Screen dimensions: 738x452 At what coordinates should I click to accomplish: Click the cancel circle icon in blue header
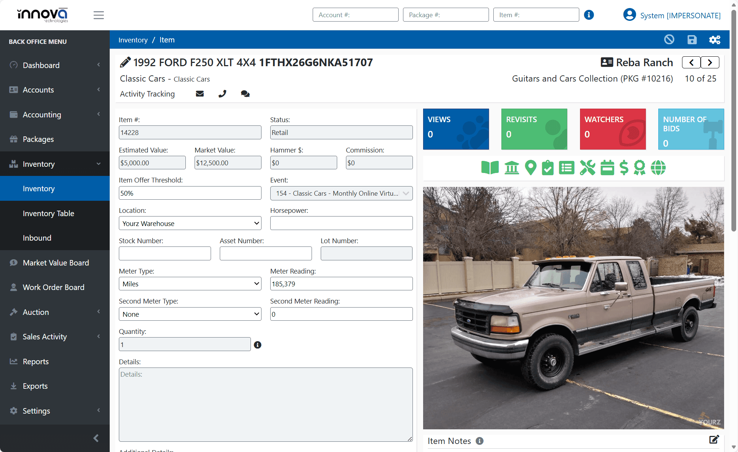(669, 39)
